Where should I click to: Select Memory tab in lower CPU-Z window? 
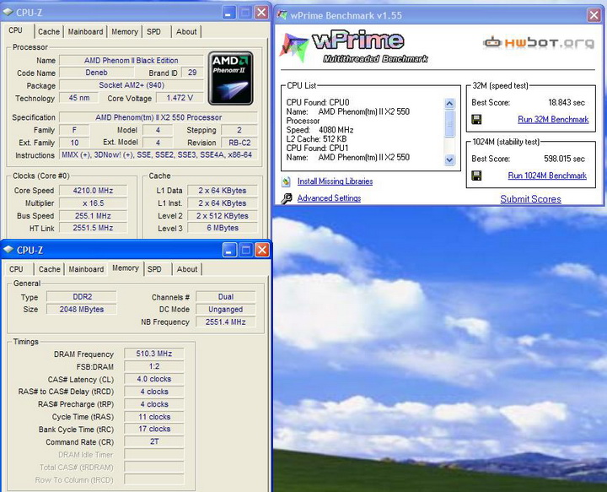tap(126, 268)
